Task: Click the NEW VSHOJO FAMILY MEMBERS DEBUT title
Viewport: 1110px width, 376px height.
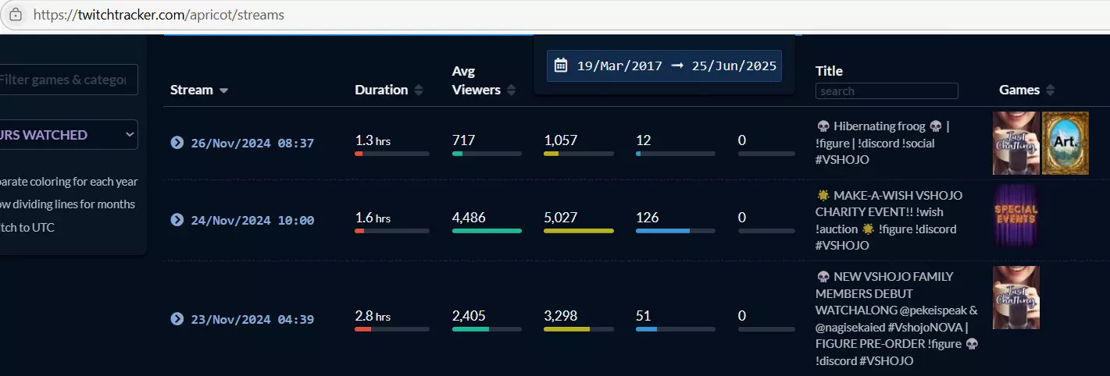Action: point(897,318)
